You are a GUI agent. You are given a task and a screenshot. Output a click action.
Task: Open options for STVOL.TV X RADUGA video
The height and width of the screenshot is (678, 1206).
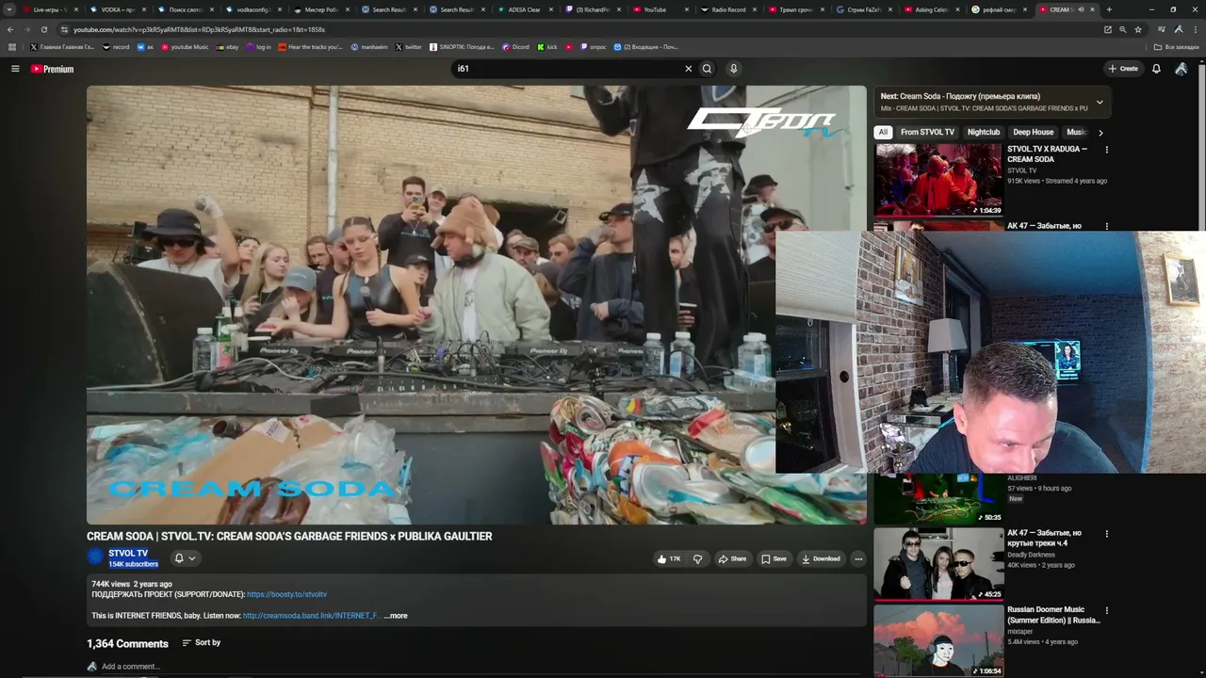pyautogui.click(x=1107, y=150)
